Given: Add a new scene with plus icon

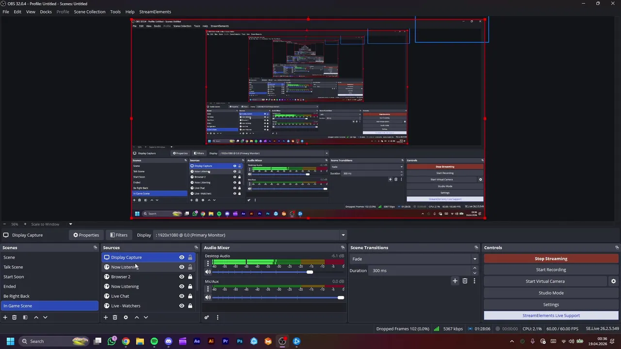Looking at the screenshot, I should click(5, 317).
